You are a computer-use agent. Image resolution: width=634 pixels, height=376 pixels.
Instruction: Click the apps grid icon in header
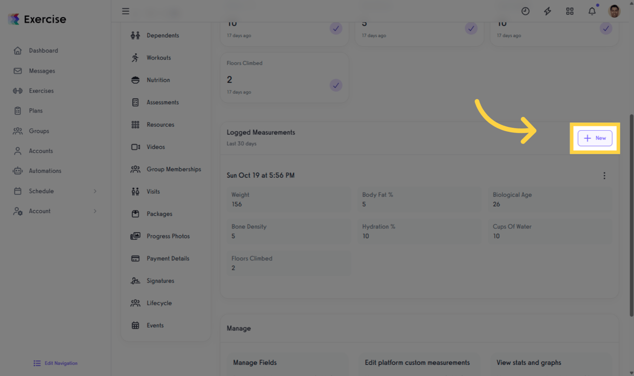[569, 10]
